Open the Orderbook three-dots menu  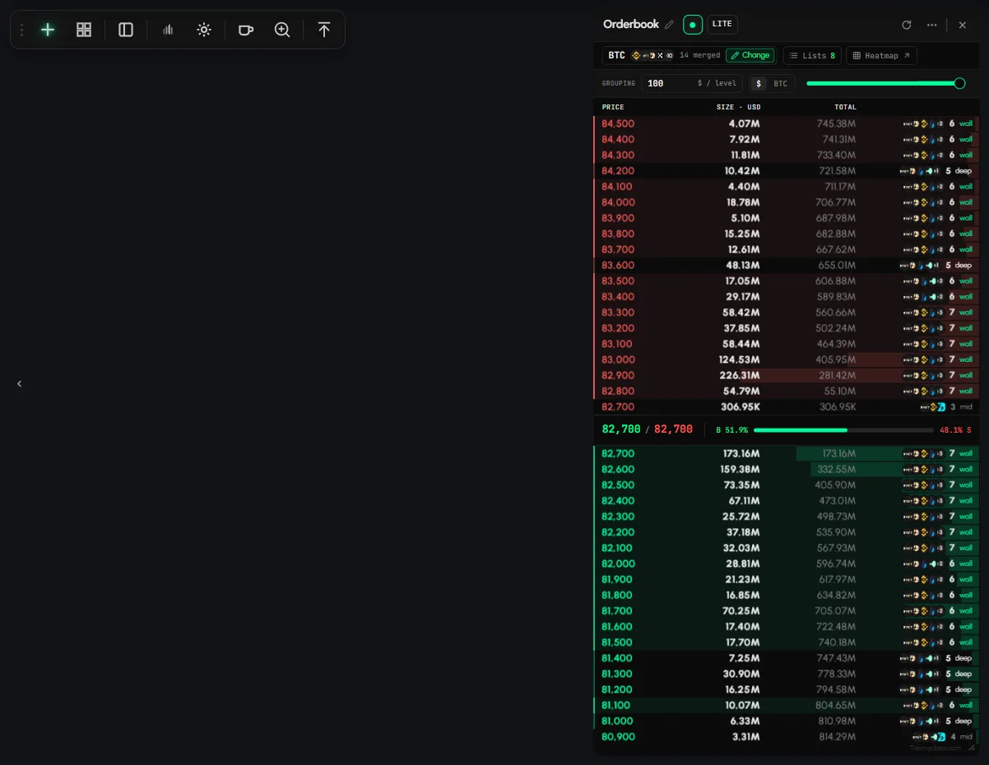pyautogui.click(x=932, y=25)
